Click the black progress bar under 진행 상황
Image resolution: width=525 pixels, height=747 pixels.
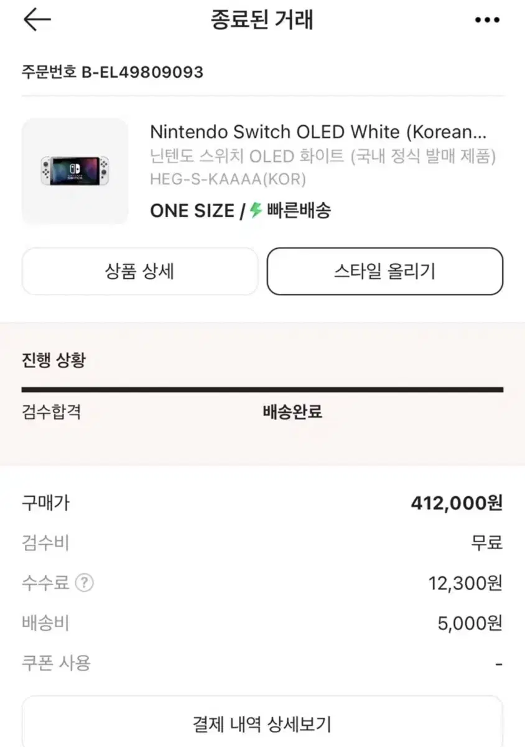point(262,390)
